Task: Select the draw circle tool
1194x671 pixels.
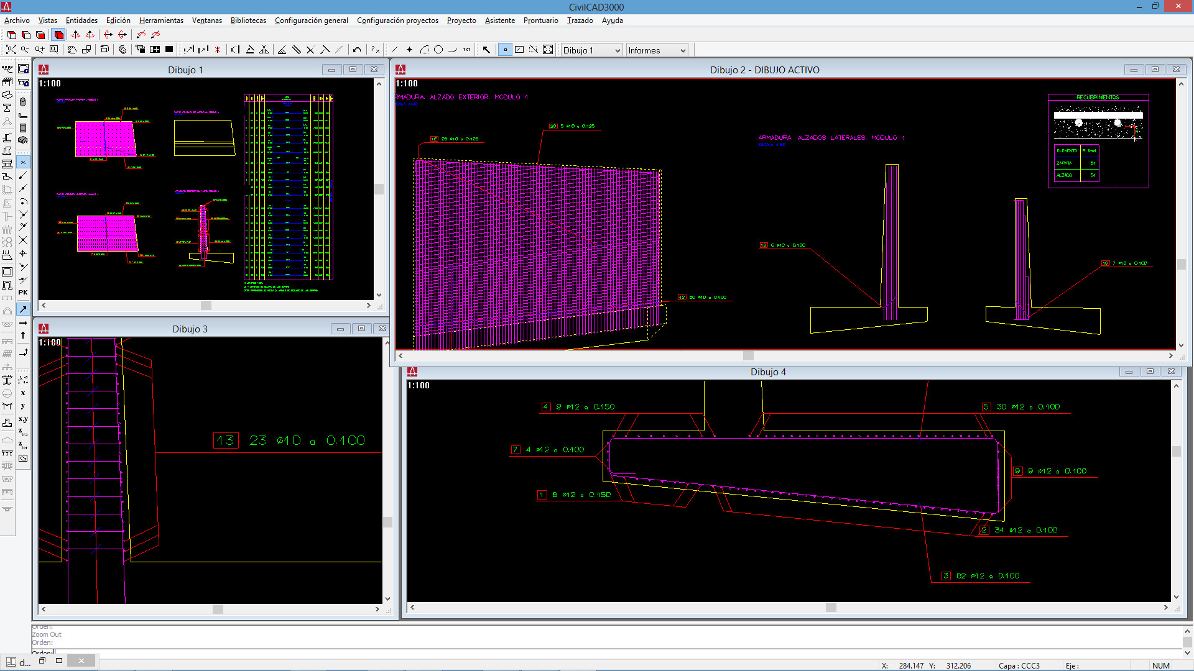Action: (438, 50)
